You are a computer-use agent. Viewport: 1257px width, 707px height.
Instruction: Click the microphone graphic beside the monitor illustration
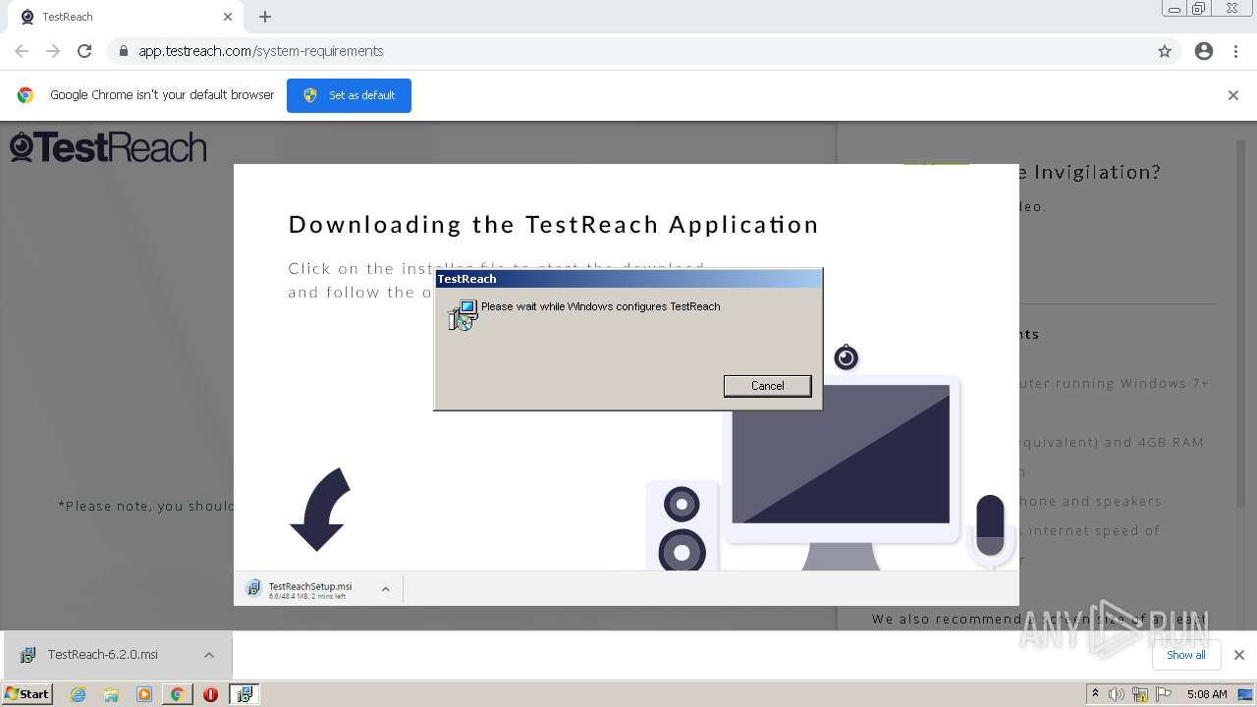[x=990, y=530]
